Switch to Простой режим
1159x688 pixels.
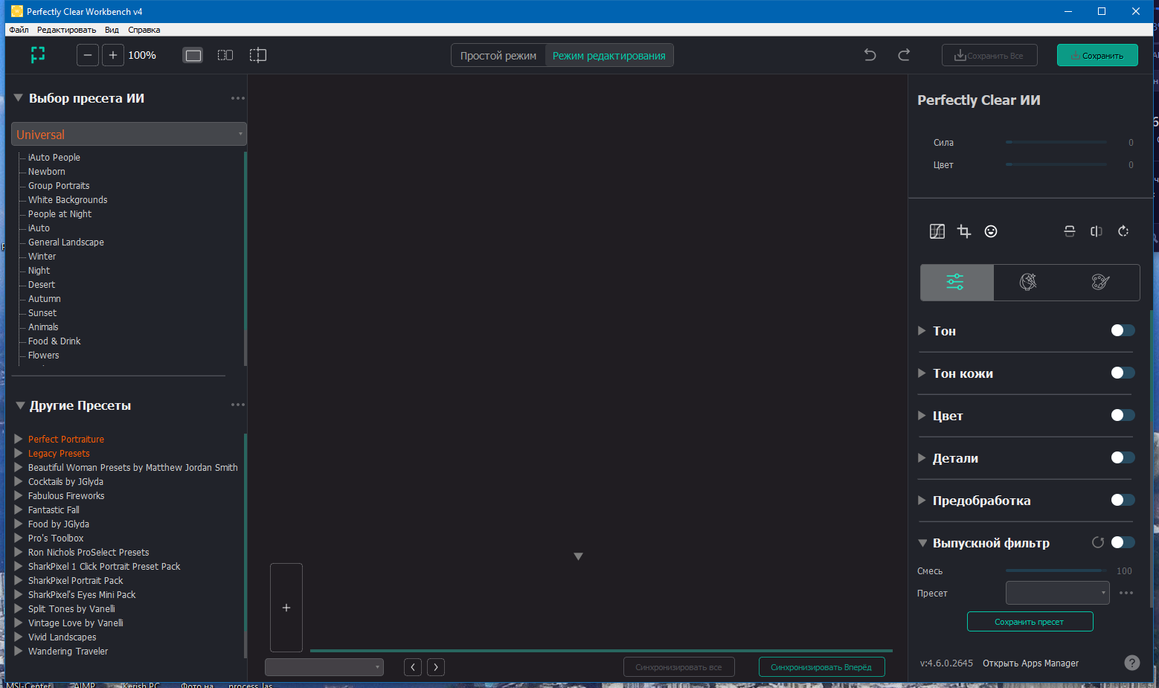498,56
